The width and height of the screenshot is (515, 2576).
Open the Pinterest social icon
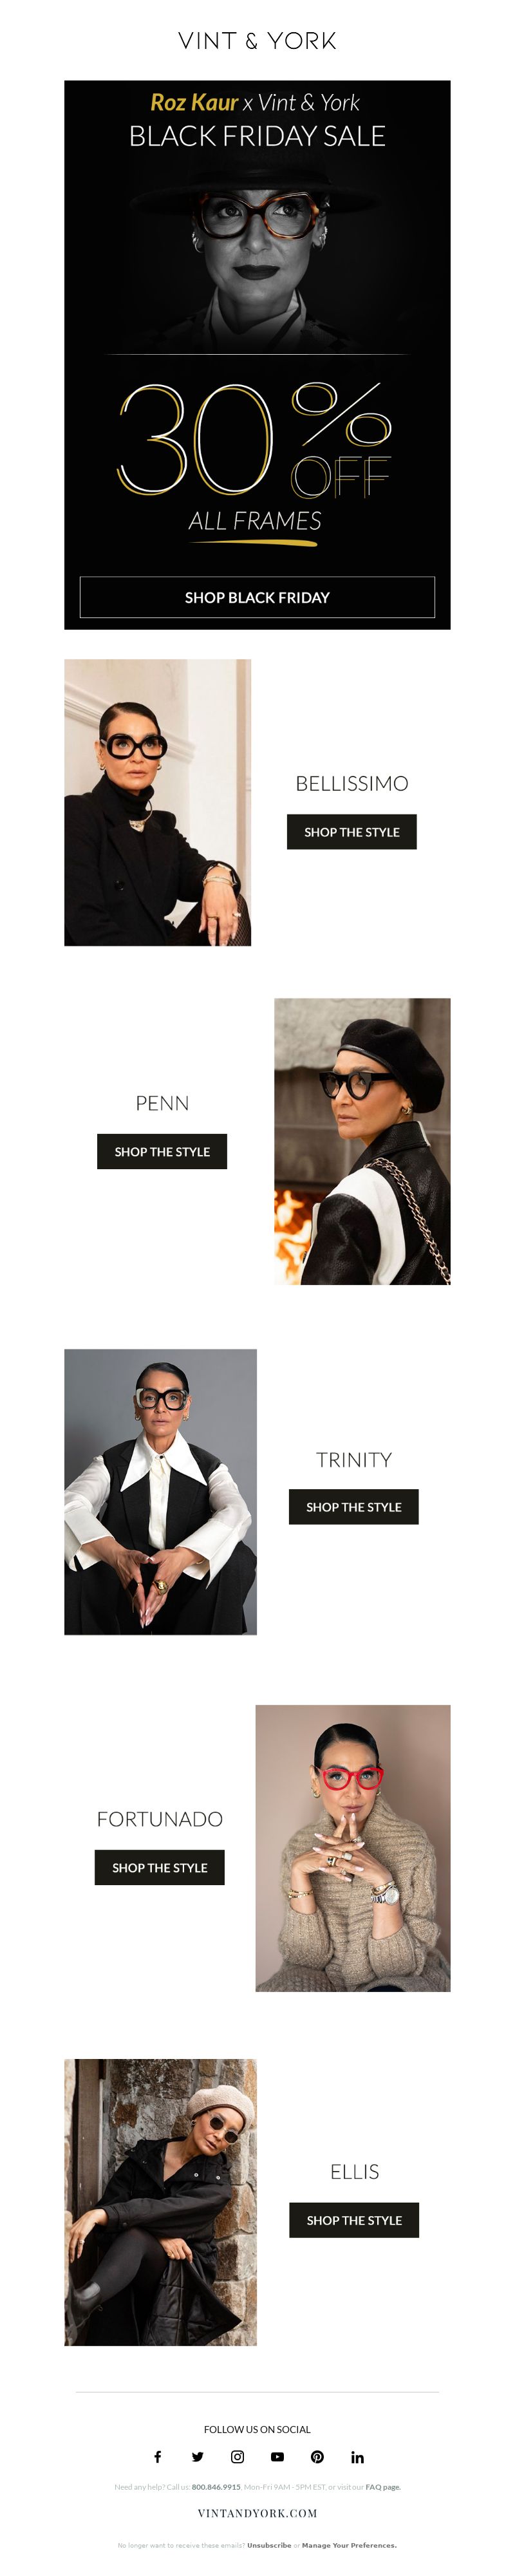pos(317,2456)
